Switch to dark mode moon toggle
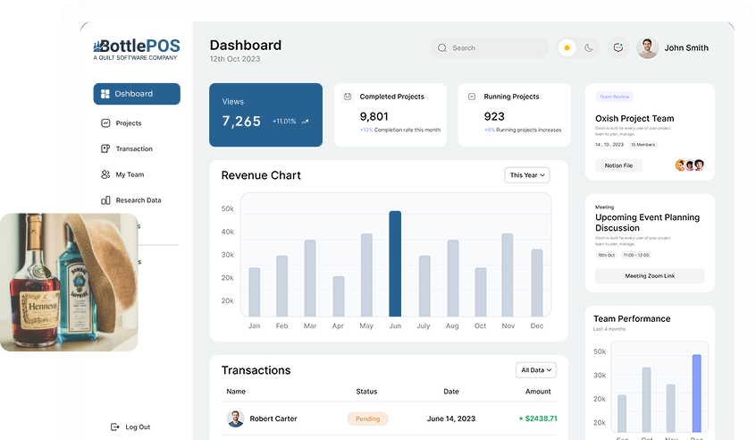This screenshot has height=440, width=756. coord(589,48)
